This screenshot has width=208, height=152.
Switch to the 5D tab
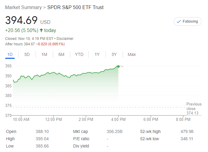pos(27,54)
